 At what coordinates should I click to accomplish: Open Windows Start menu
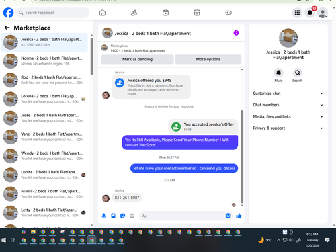click(3, 240)
